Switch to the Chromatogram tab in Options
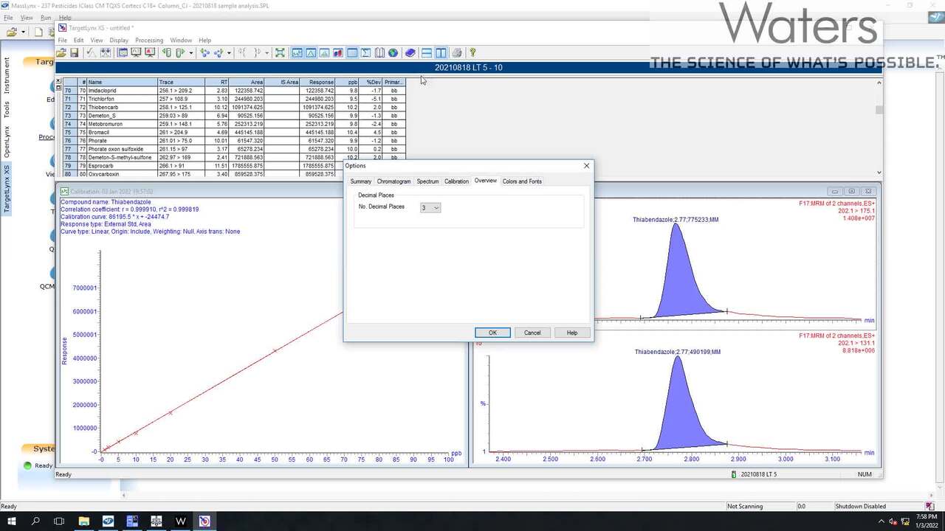The image size is (945, 531). point(394,181)
